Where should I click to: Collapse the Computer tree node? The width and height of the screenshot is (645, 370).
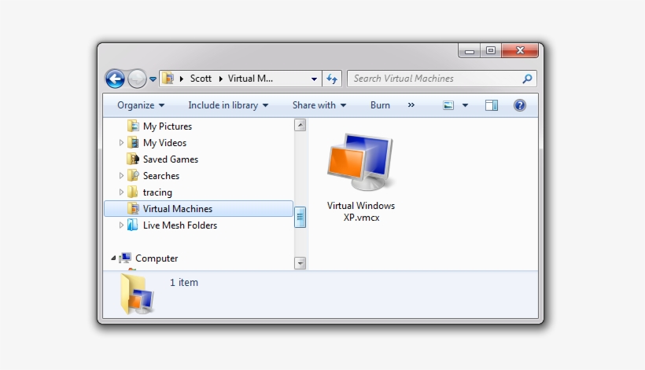coord(113,258)
